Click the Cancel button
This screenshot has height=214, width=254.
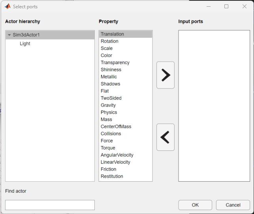pyautogui.click(x=233, y=205)
